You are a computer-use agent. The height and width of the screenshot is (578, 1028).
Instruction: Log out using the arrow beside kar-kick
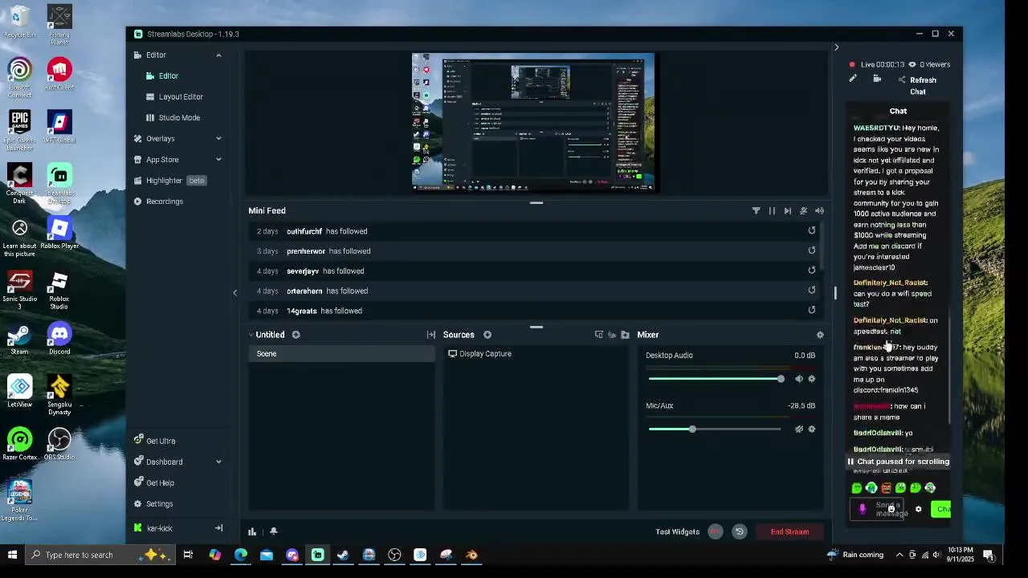(218, 528)
